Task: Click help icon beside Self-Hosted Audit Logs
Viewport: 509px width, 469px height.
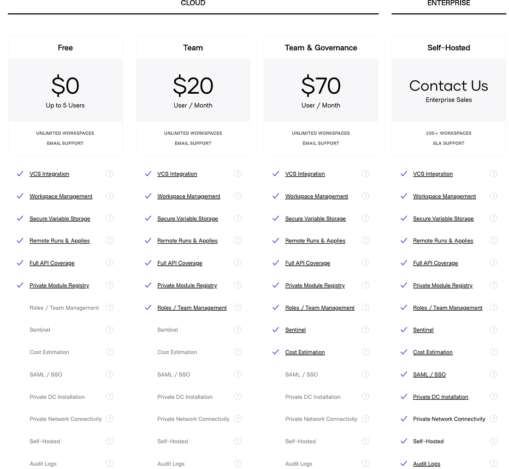Action: [493, 463]
